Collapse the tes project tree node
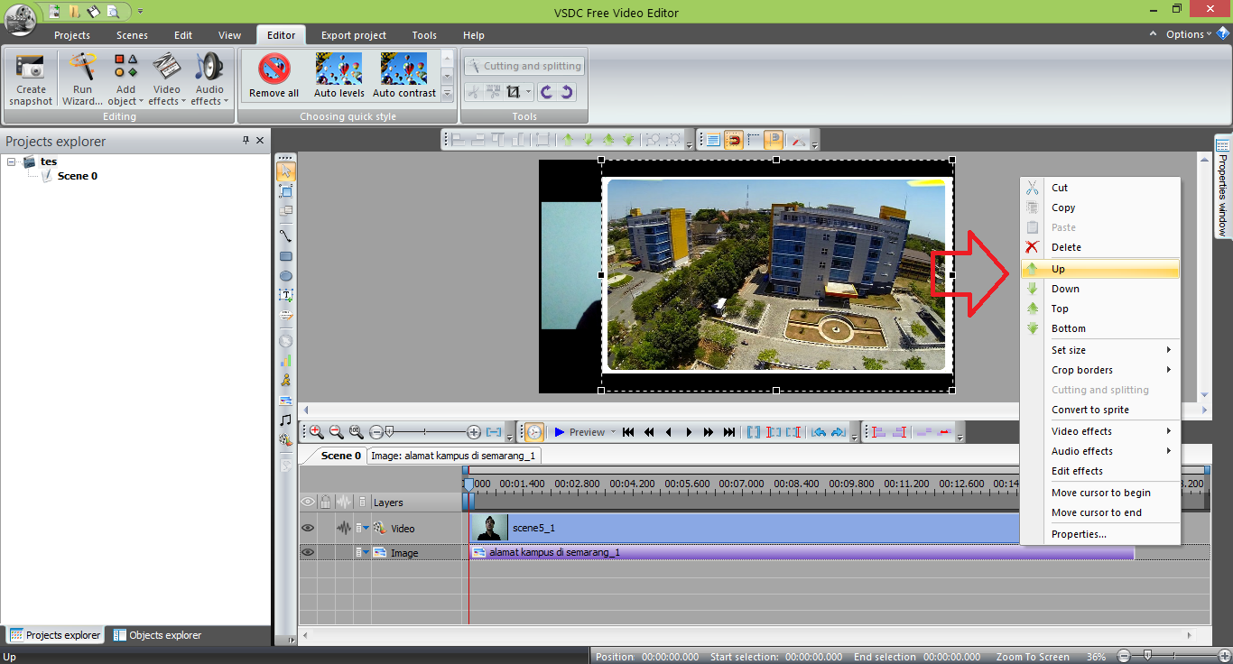The image size is (1233, 664). [x=12, y=161]
